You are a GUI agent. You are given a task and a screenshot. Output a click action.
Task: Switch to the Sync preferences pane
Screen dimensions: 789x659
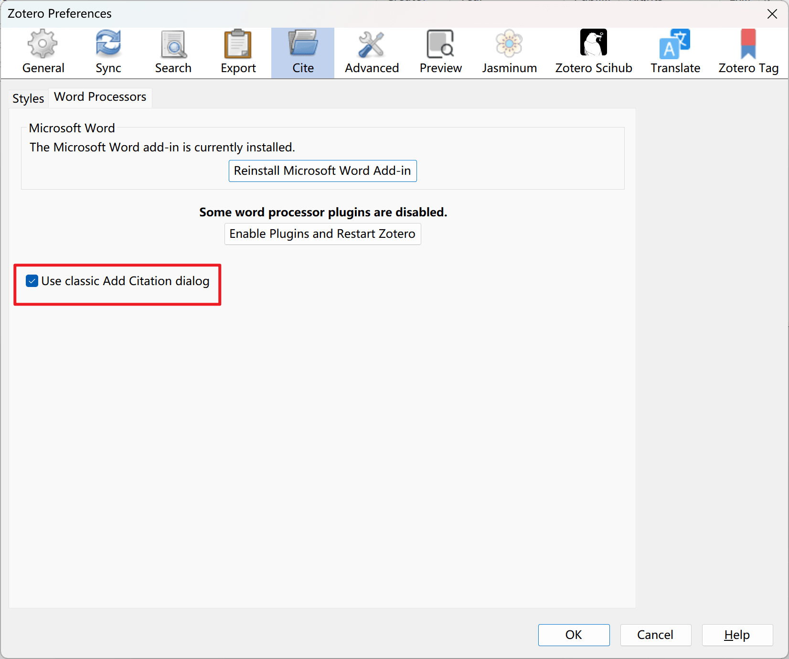point(108,53)
